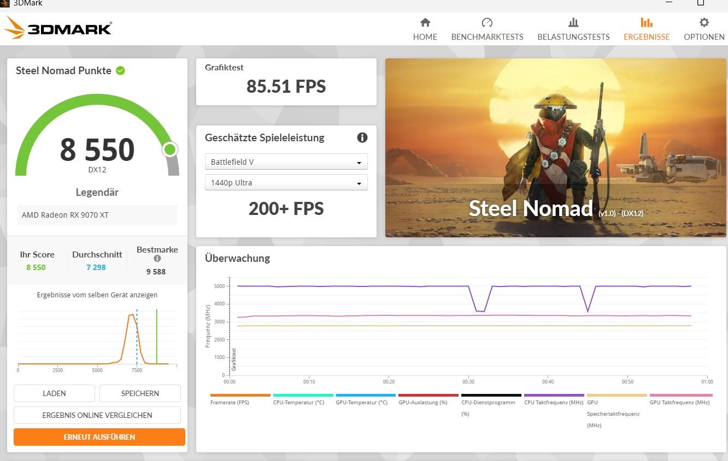The image size is (728, 461).
Task: Click the AMD Radeon RX 9070 XT label
Action: coord(65,215)
